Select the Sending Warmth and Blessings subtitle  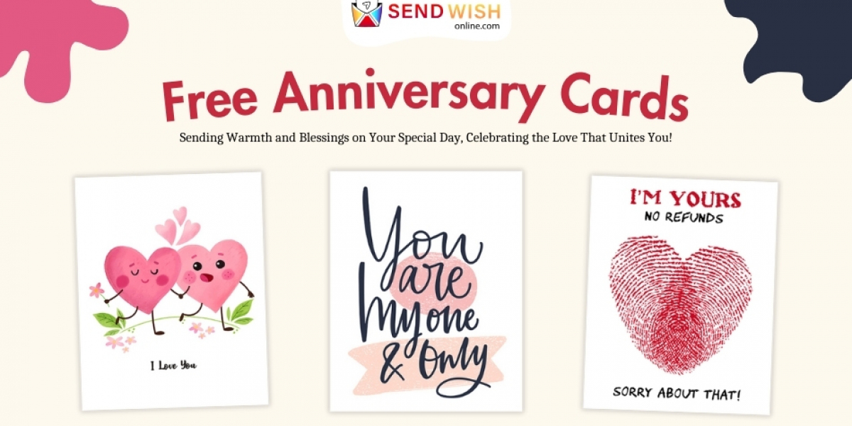pyautogui.click(x=425, y=137)
